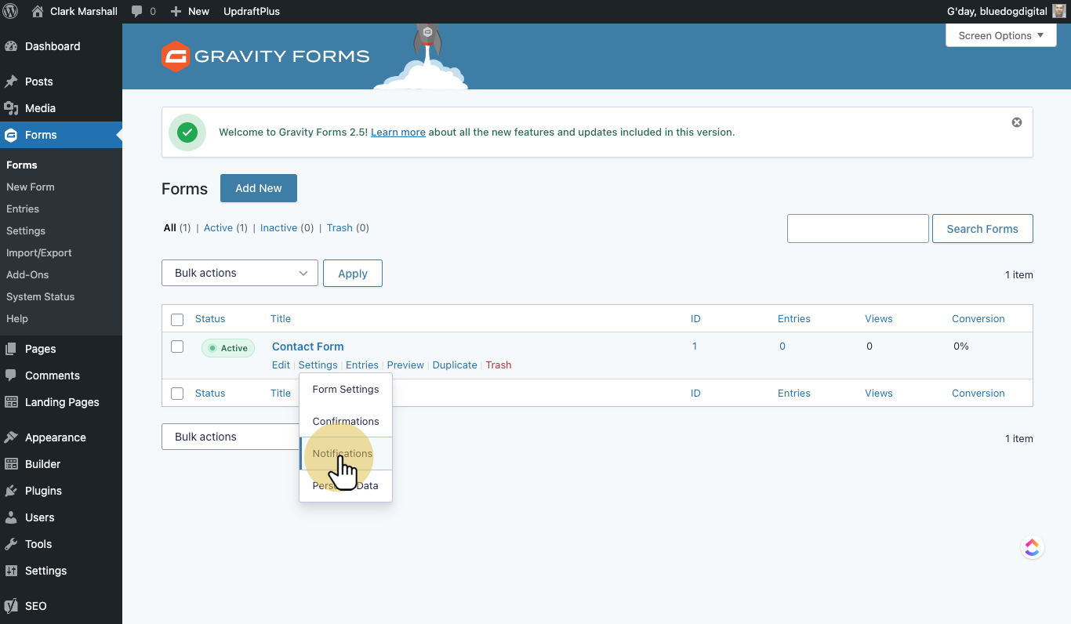Click the 0 entries count link
This screenshot has height=624, width=1071.
tap(782, 346)
